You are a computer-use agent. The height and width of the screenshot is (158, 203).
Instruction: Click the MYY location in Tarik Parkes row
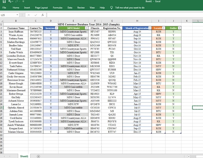[159, 66]
